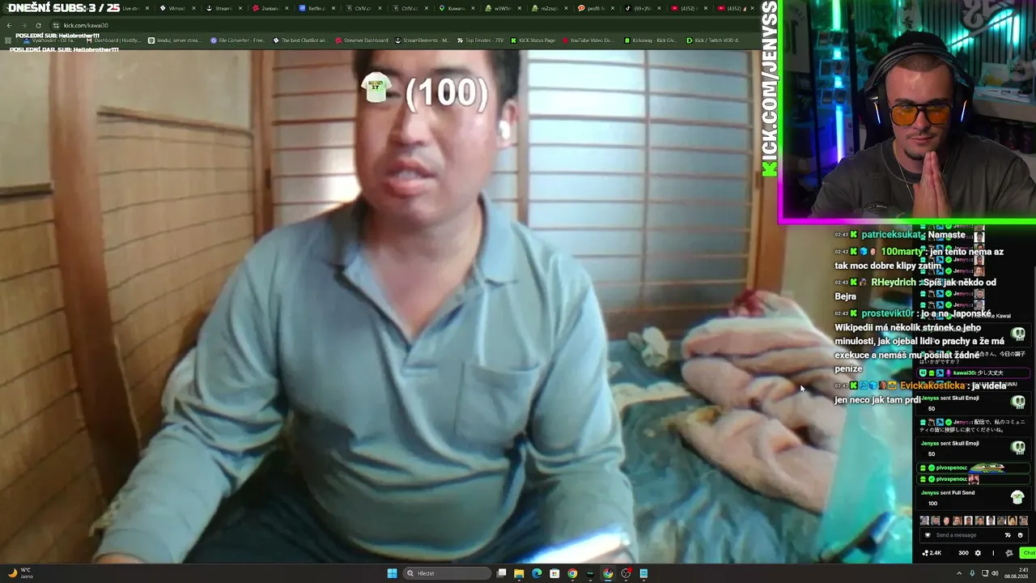The width and height of the screenshot is (1036, 583).
Task: Open Microsoft Edge from the taskbar
Action: tap(537, 573)
